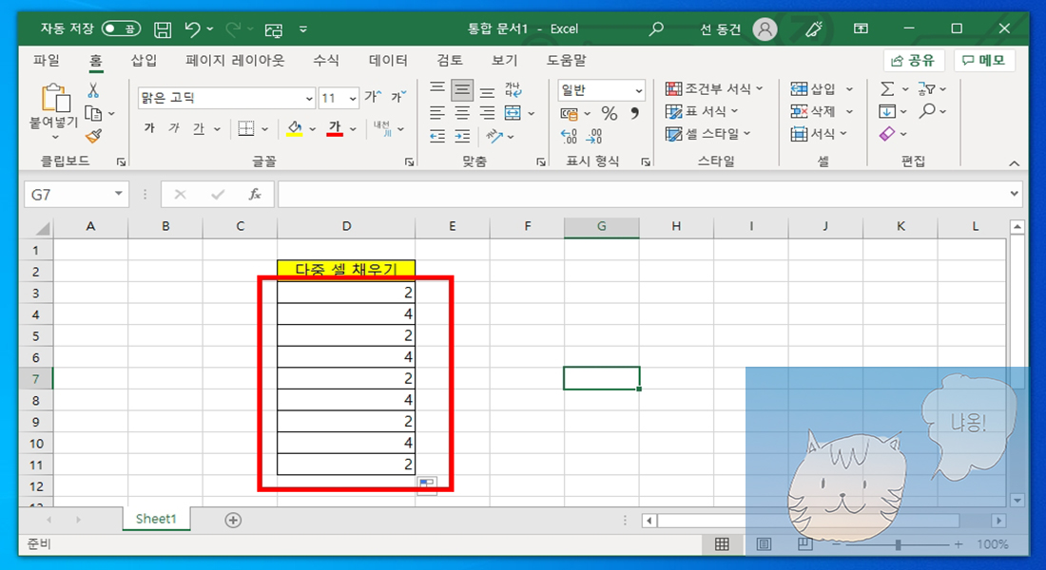Click the Copy icon
Screen dimensions: 1046x570
[93, 113]
